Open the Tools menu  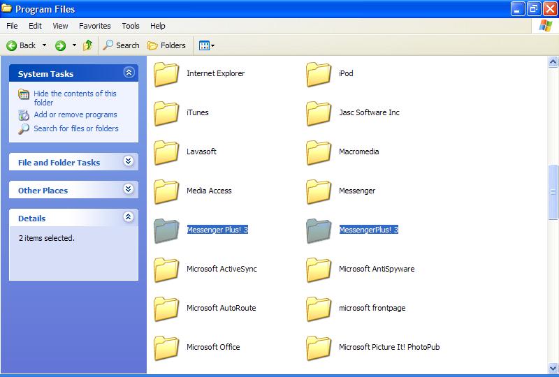[x=131, y=26]
